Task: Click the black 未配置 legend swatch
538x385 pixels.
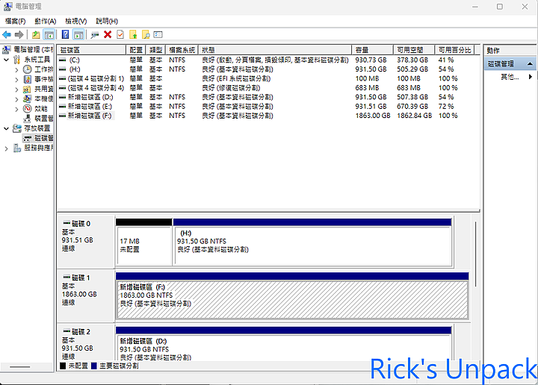Action: pyautogui.click(x=63, y=366)
